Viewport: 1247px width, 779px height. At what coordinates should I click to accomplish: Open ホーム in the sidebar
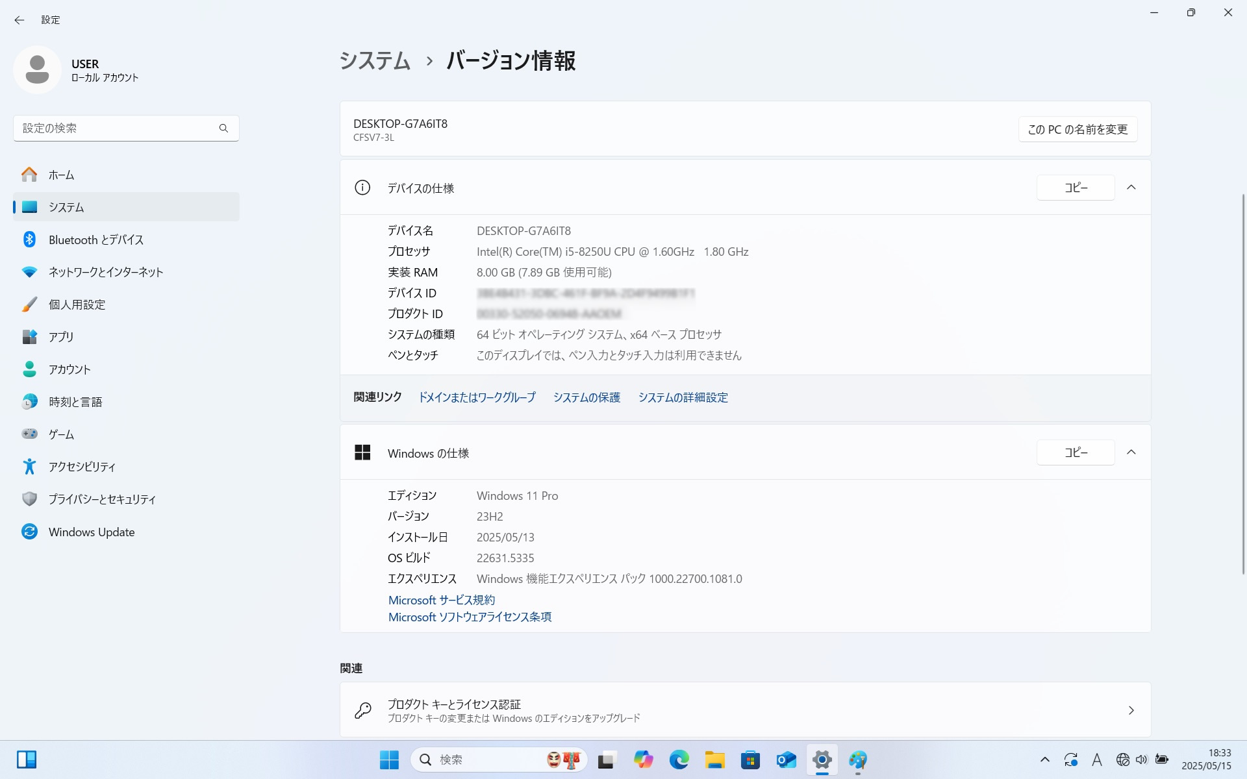(126, 175)
